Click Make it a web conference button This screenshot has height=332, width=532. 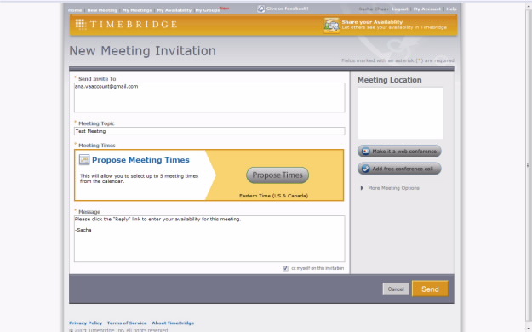(x=399, y=151)
